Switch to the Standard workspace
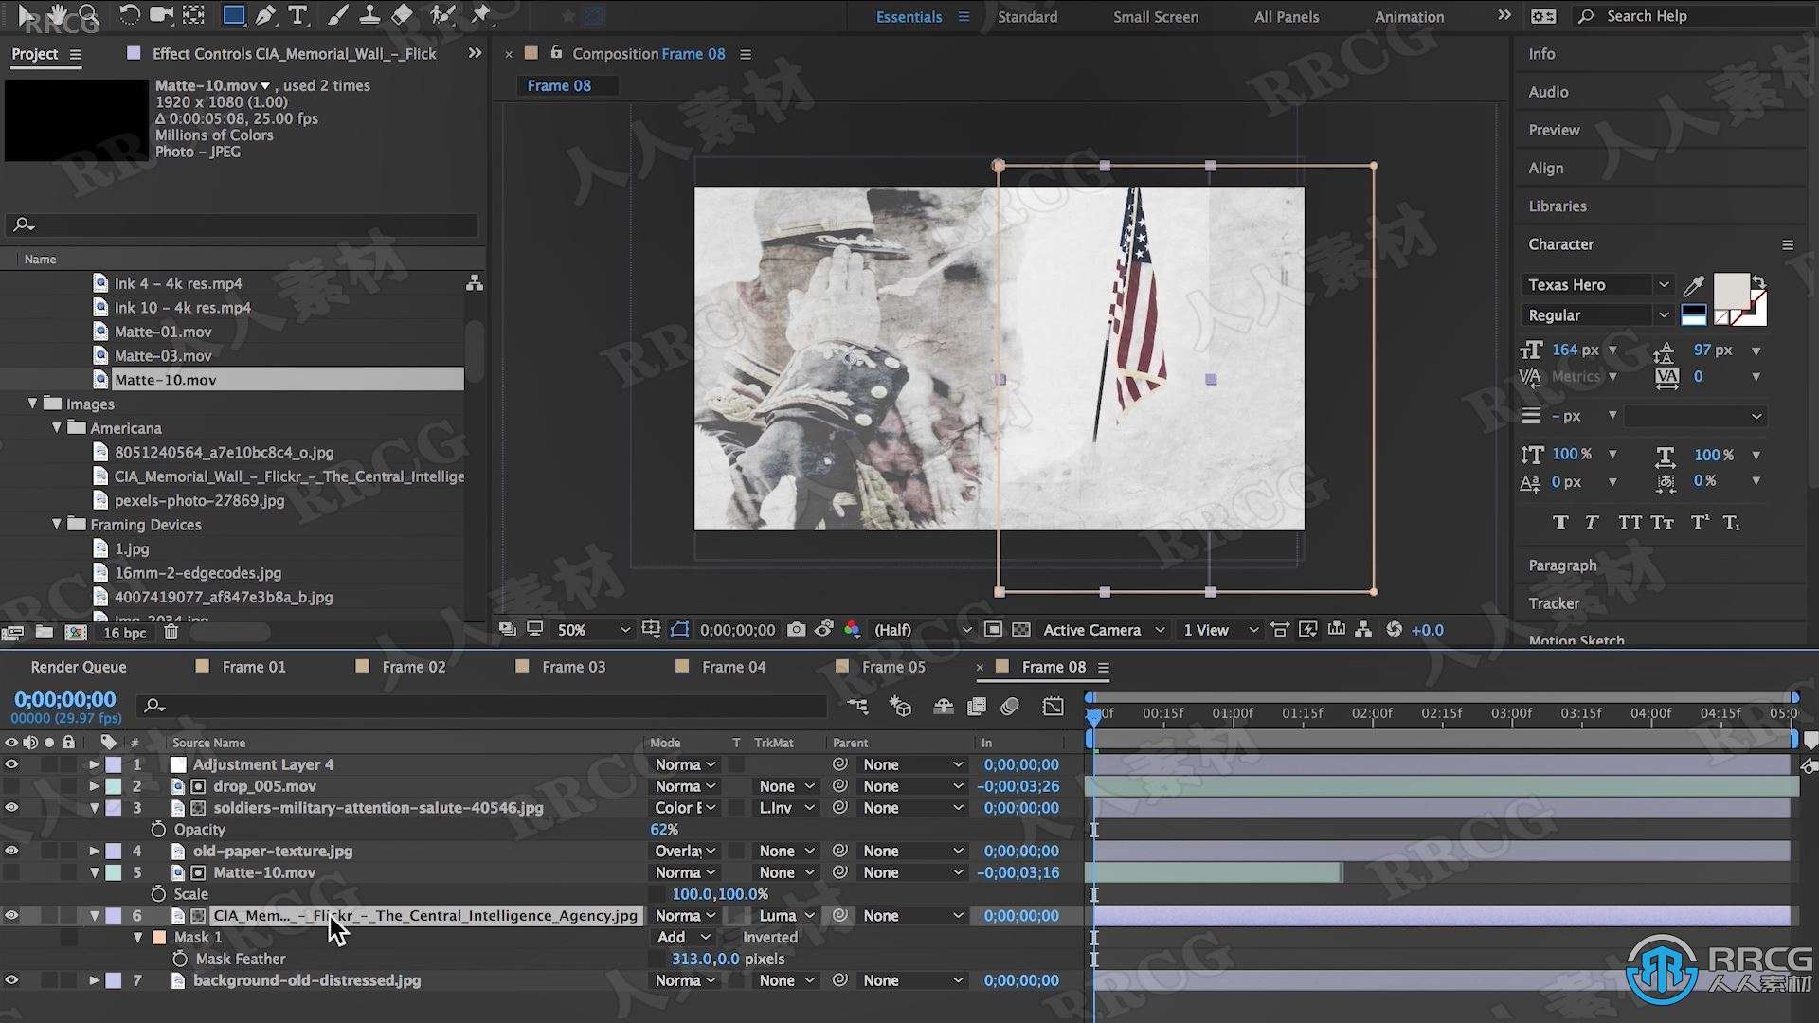This screenshot has width=1819, height=1023. click(x=1027, y=16)
